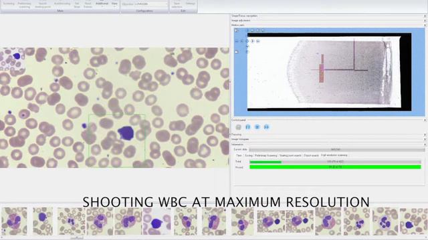
Task: Click the Current slide progress bar
Action: pos(337,149)
